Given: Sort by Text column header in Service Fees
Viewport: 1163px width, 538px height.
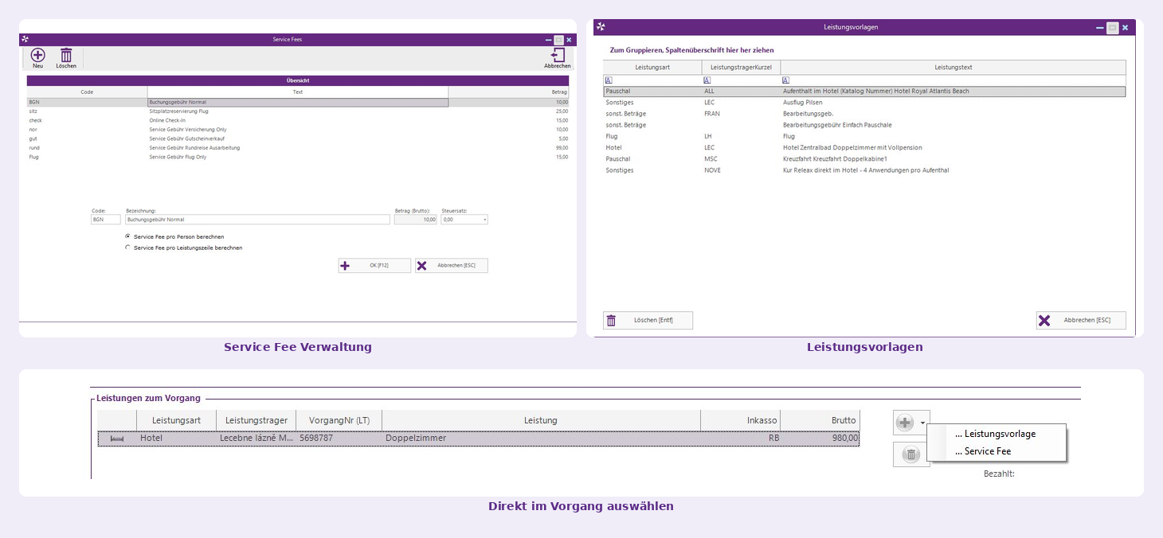Looking at the screenshot, I should point(298,92).
